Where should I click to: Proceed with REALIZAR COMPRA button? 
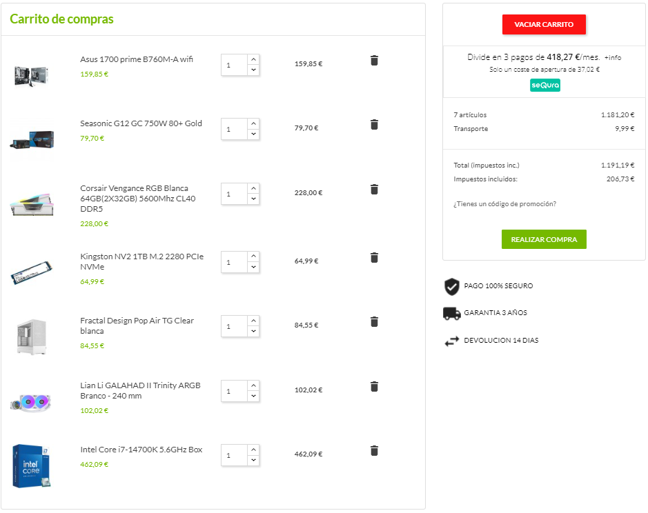click(x=544, y=239)
